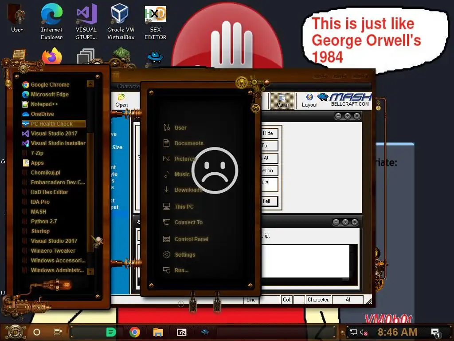454x341 pixels.
Task: Open Settings from the start menu
Action: (179, 254)
